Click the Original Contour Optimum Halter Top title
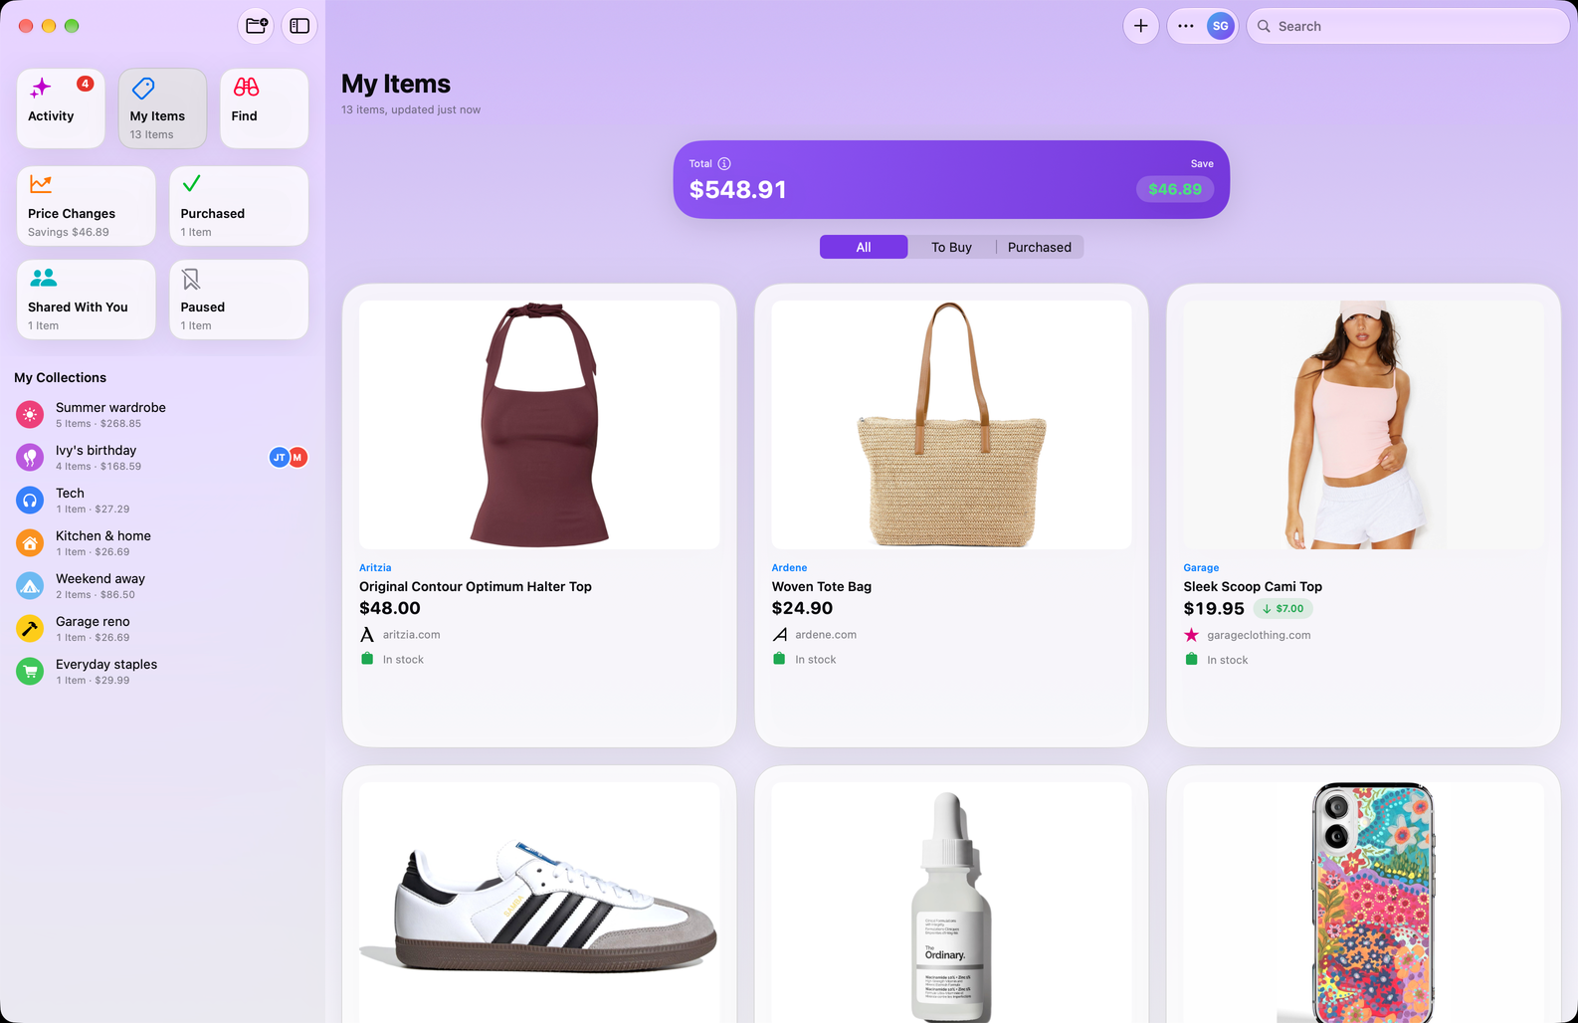This screenshot has height=1023, width=1578. pos(476,586)
